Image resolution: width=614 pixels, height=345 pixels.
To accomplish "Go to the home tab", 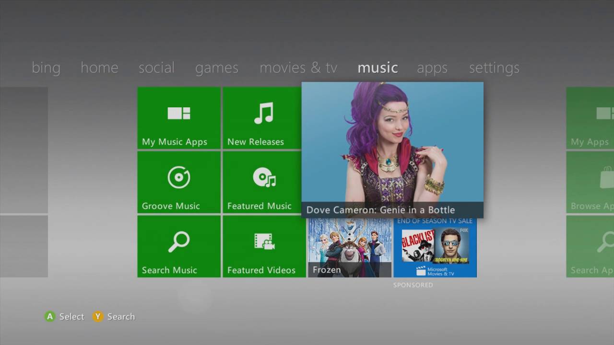I will (99, 68).
